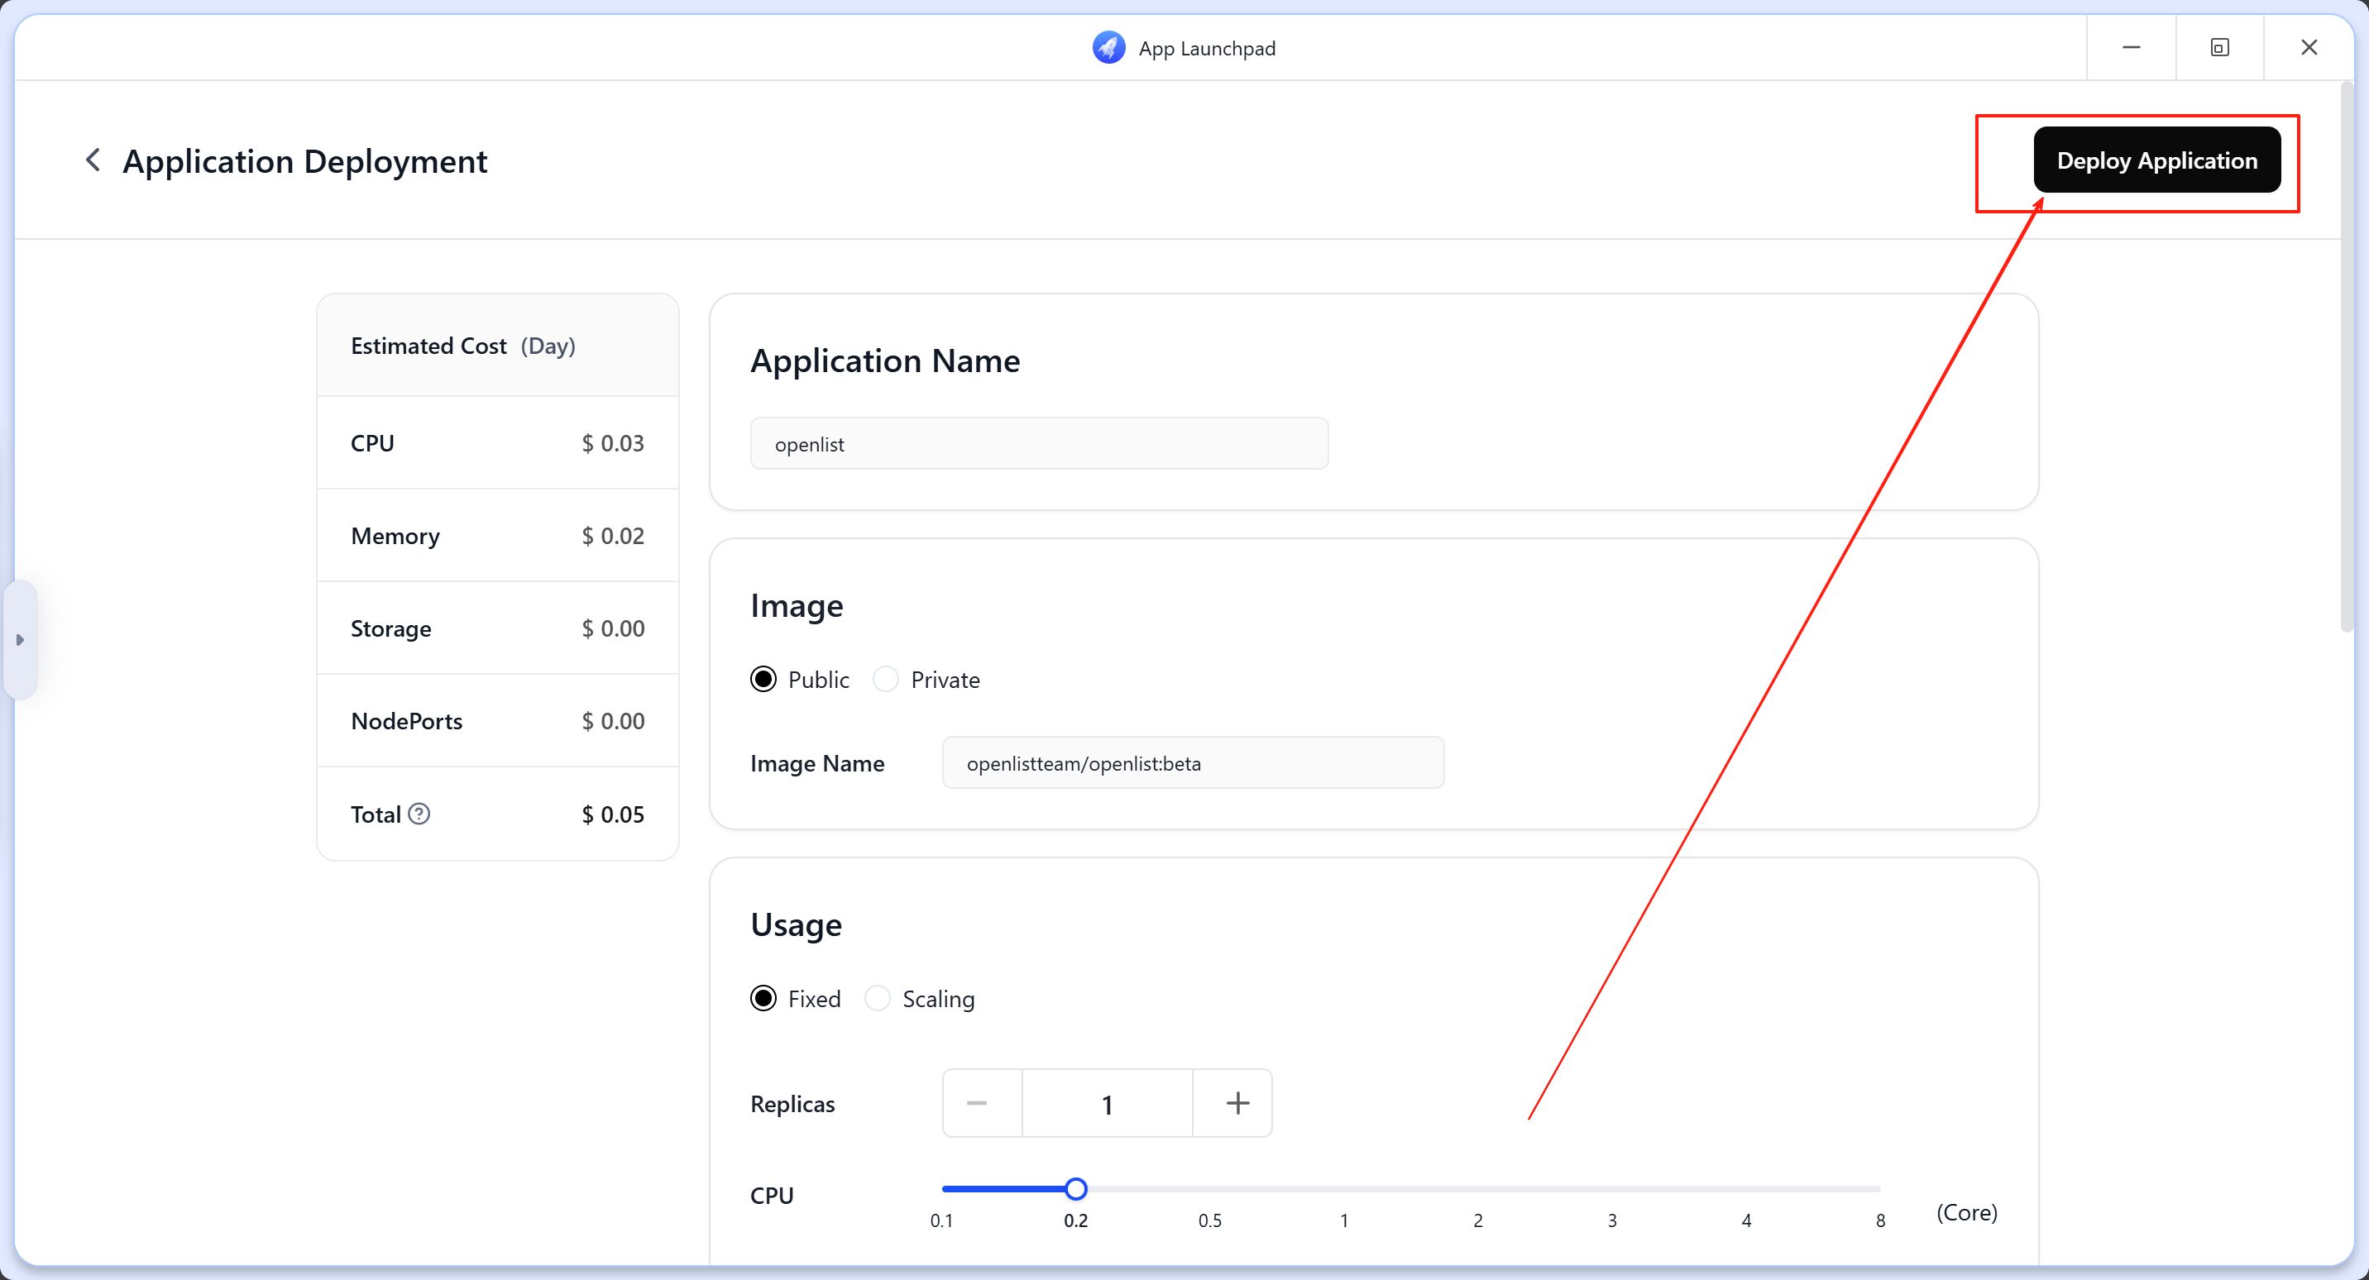The image size is (2369, 1280).
Task: Click the CPU slider handle at 0.2
Action: point(1075,1189)
